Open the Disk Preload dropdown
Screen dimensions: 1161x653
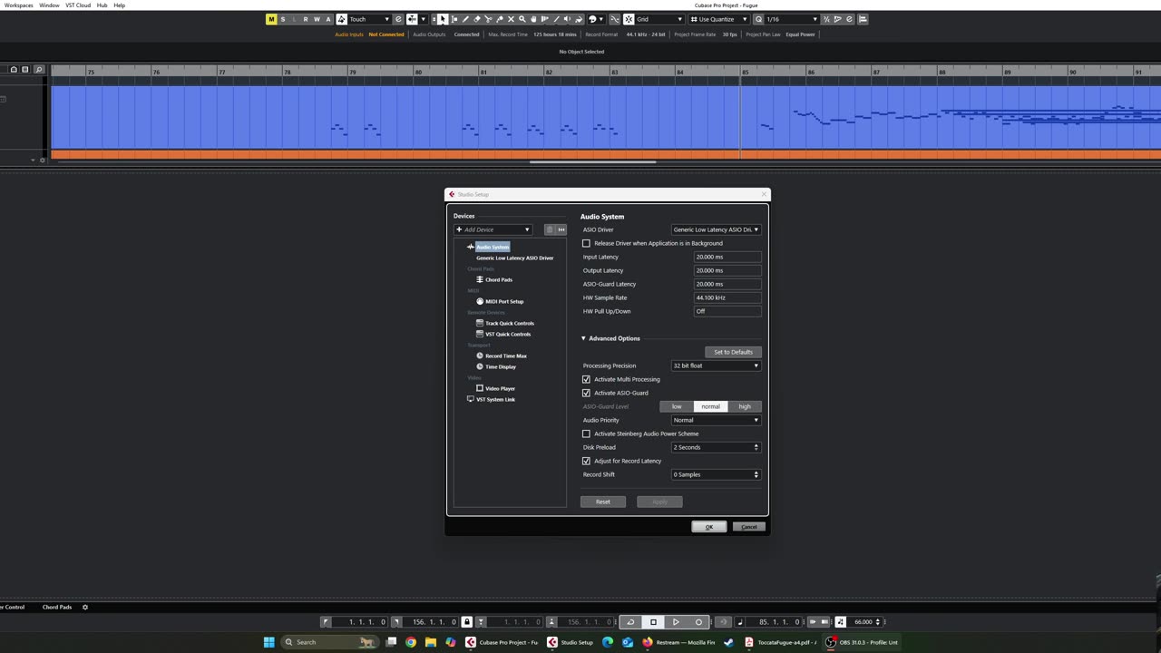pyautogui.click(x=716, y=447)
